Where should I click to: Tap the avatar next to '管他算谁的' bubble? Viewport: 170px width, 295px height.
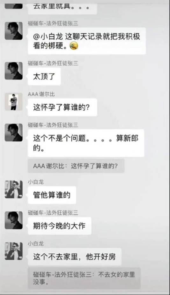click(x=14, y=189)
